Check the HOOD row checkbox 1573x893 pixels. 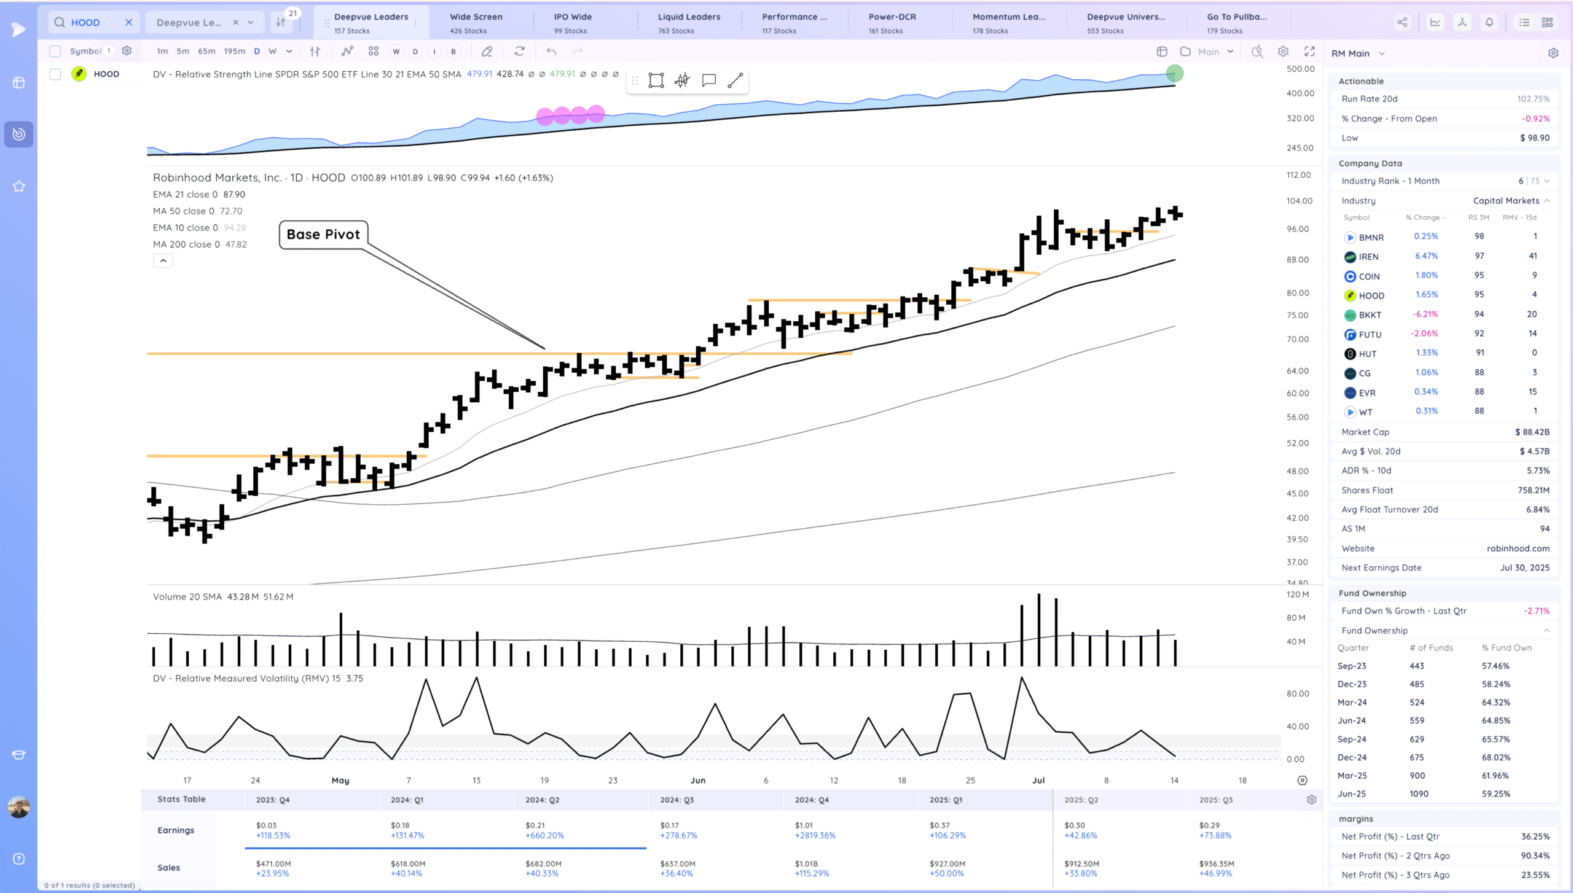(55, 74)
